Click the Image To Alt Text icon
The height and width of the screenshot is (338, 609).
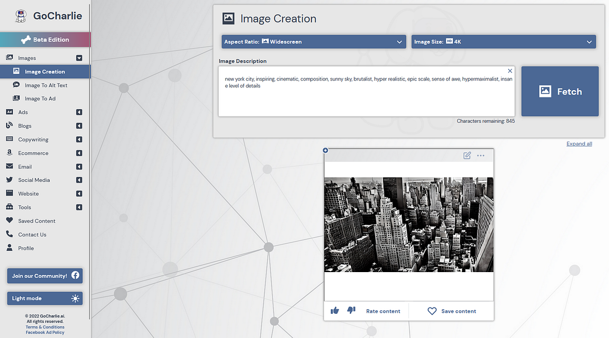pos(16,84)
